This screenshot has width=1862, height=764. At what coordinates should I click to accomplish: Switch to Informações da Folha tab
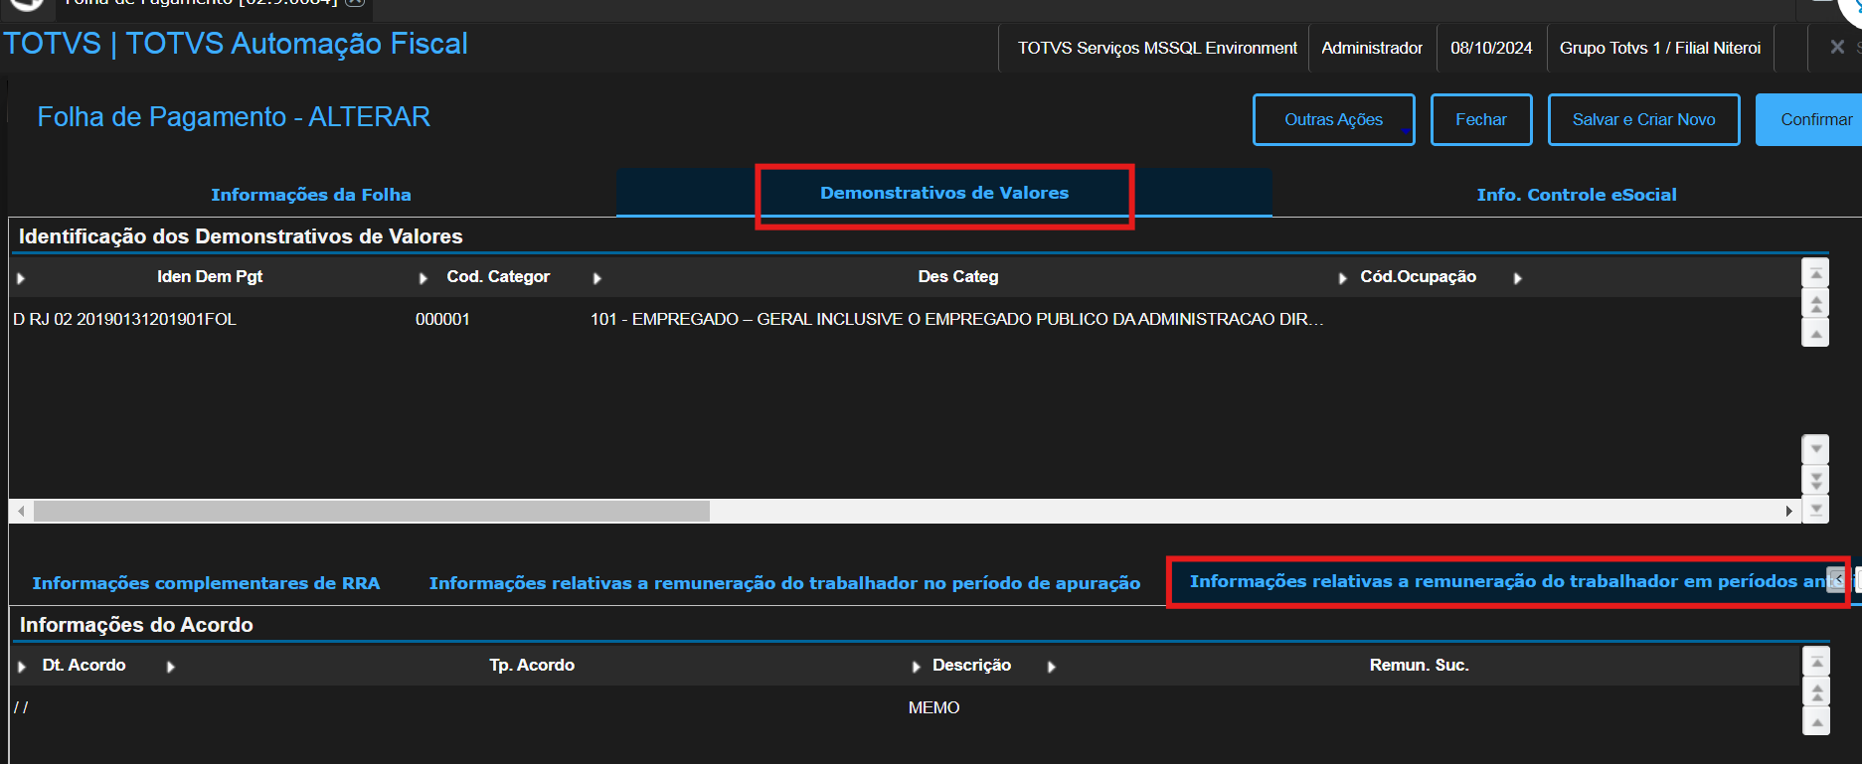click(311, 195)
